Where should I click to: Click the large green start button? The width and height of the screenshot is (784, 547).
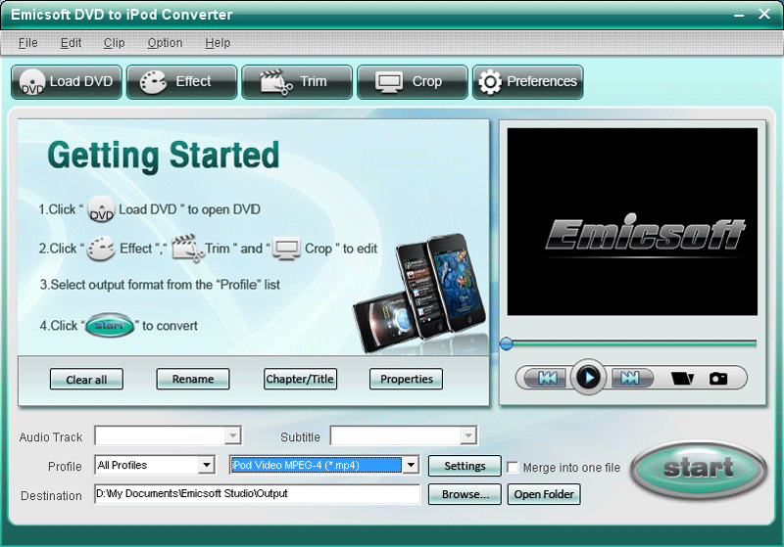(699, 469)
